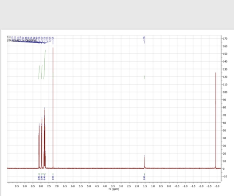Select the 170 tick on intensity axis
The height and width of the screenshot is (196, 234).
pyautogui.click(x=225, y=38)
